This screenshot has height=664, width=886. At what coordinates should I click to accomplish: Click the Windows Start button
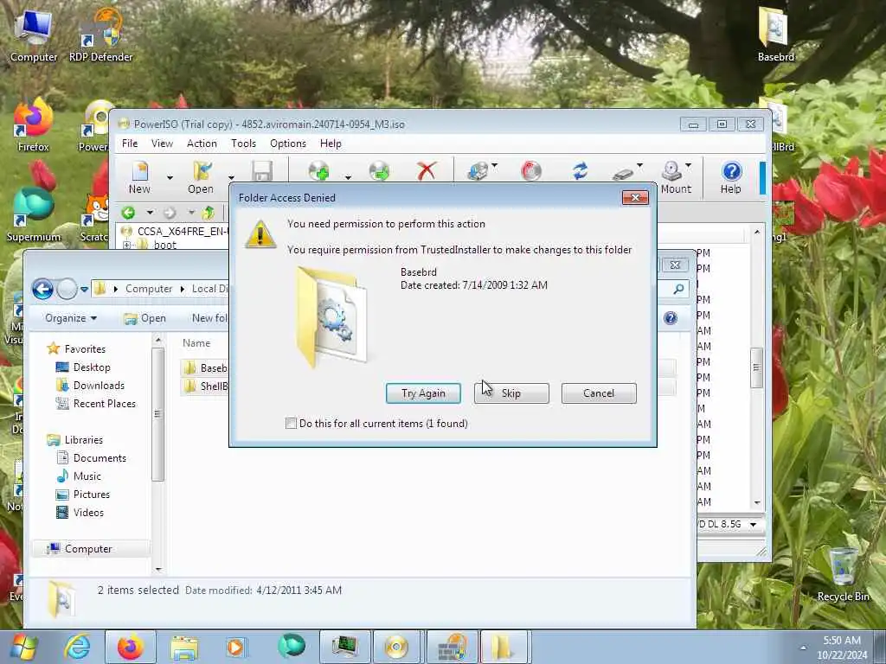[23, 647]
